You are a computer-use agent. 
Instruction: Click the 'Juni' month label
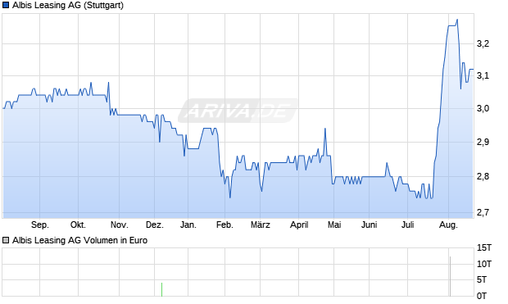[369, 225]
